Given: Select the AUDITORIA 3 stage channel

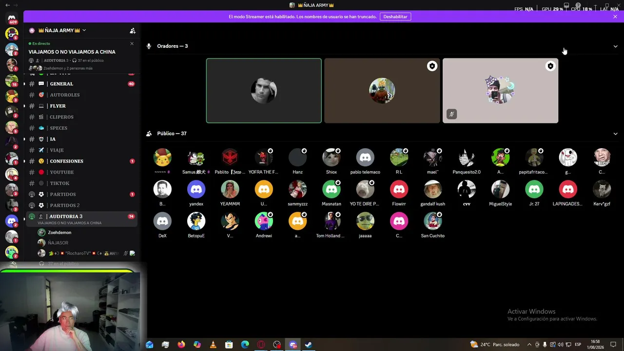Looking at the screenshot, I should coord(81,219).
